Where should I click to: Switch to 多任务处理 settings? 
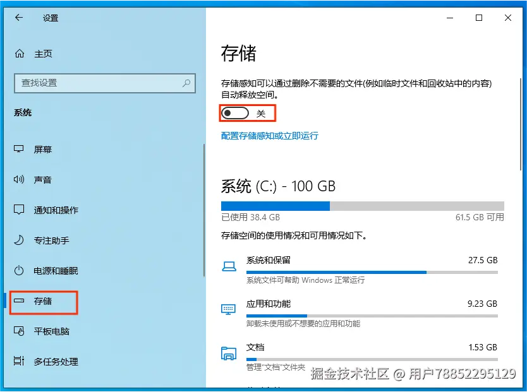point(57,362)
